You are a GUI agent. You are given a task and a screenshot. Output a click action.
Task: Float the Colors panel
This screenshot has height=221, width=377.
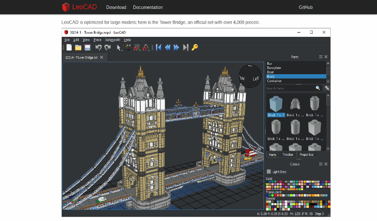(321, 164)
